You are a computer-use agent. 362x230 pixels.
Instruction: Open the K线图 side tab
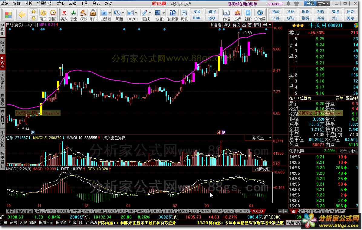2,62
